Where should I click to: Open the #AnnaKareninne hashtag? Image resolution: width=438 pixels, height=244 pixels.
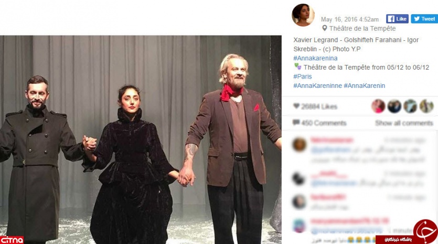(317, 85)
